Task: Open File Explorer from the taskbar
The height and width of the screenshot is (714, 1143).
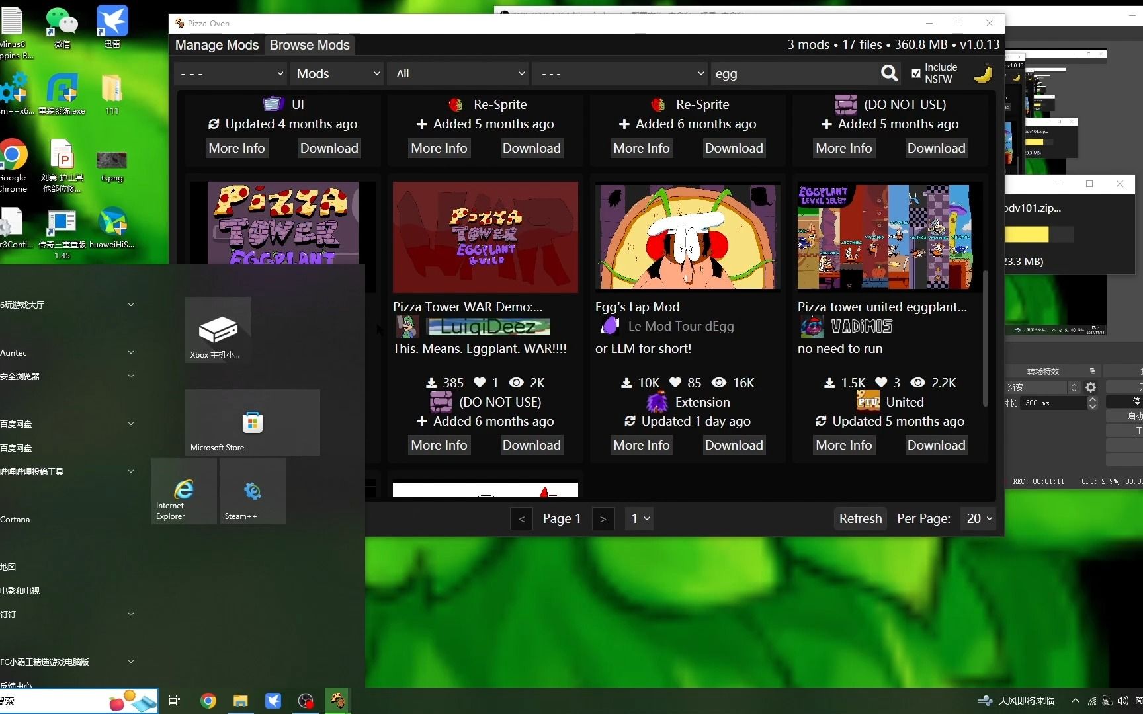Action: coord(241,701)
